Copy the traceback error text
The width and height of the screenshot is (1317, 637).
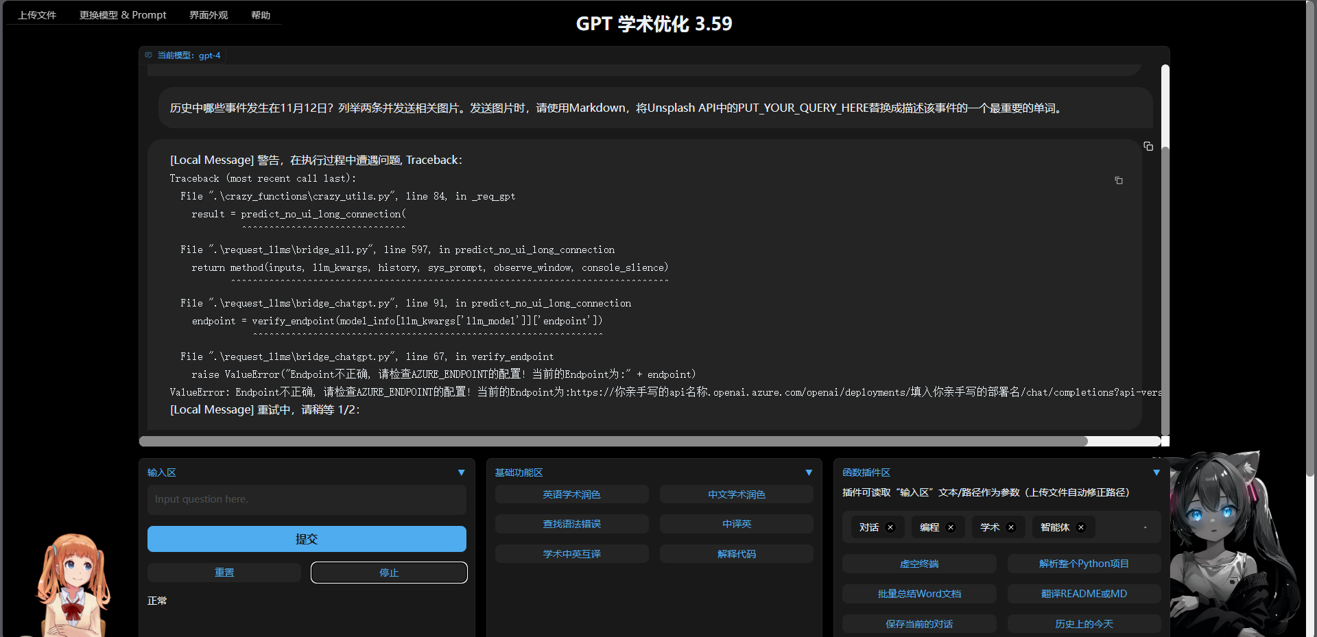[1119, 180]
